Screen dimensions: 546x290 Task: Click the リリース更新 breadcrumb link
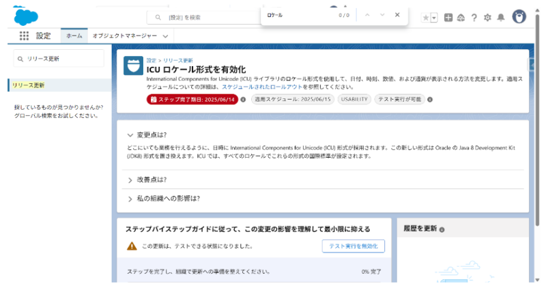(178, 61)
